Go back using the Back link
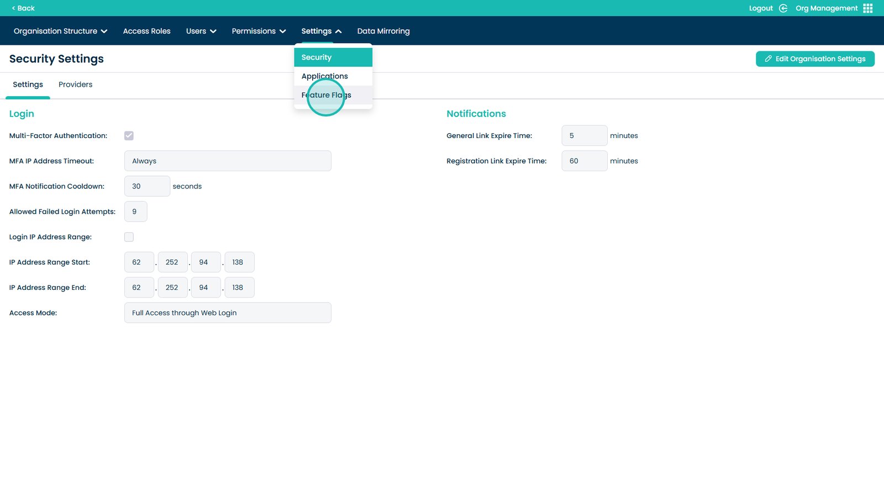The image size is (884, 497). tap(23, 8)
